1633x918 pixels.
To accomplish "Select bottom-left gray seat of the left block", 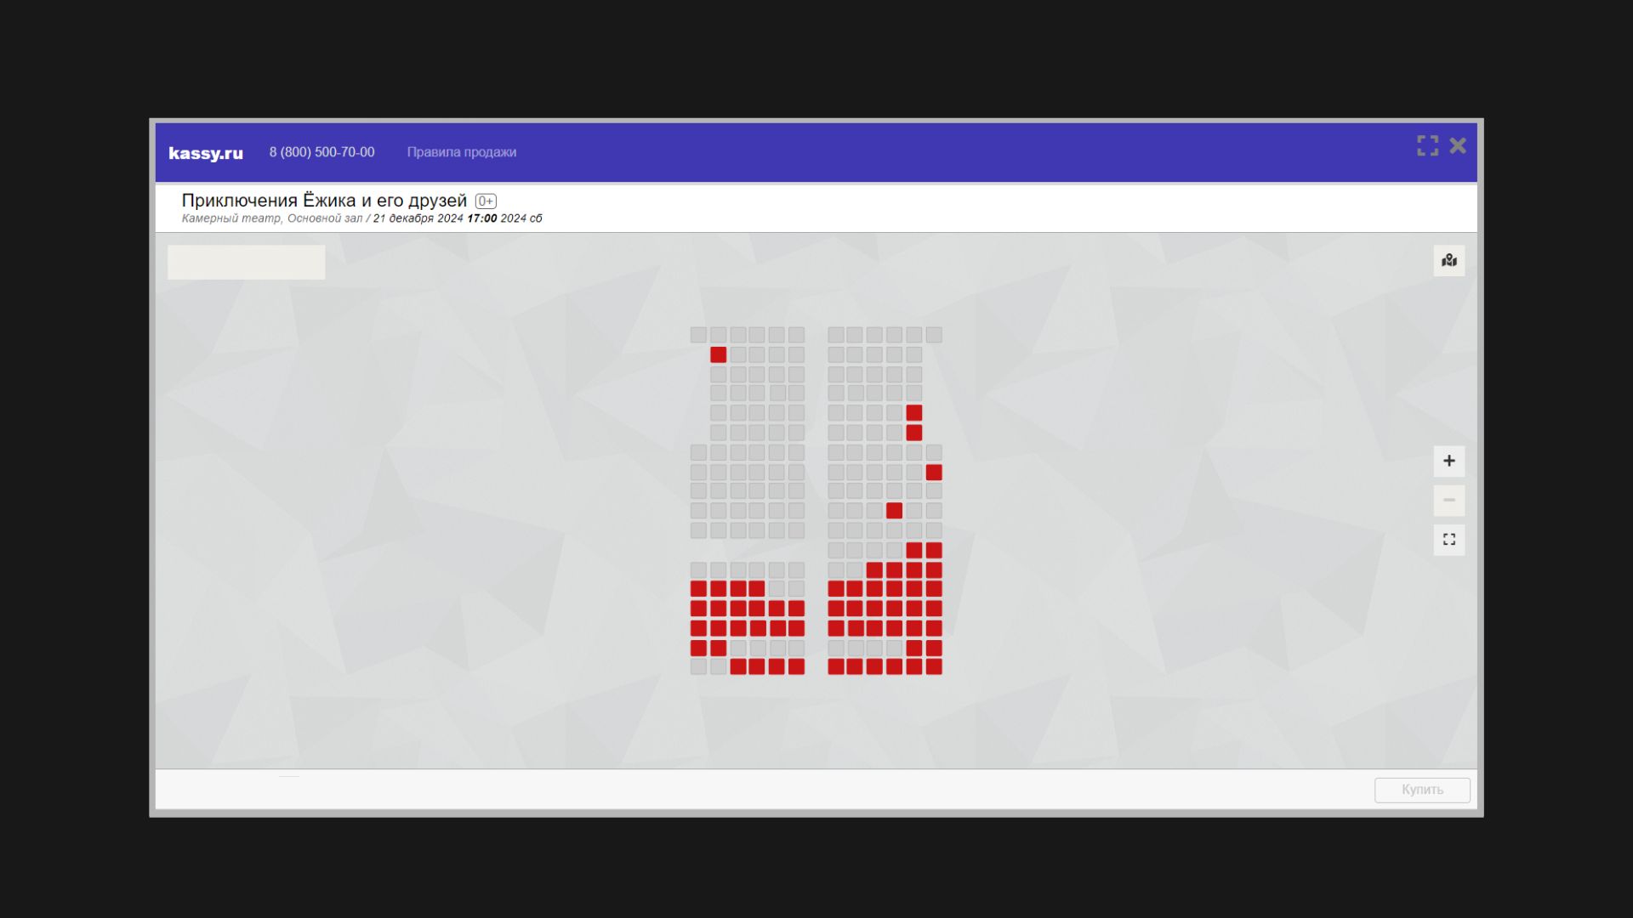I will [x=698, y=667].
